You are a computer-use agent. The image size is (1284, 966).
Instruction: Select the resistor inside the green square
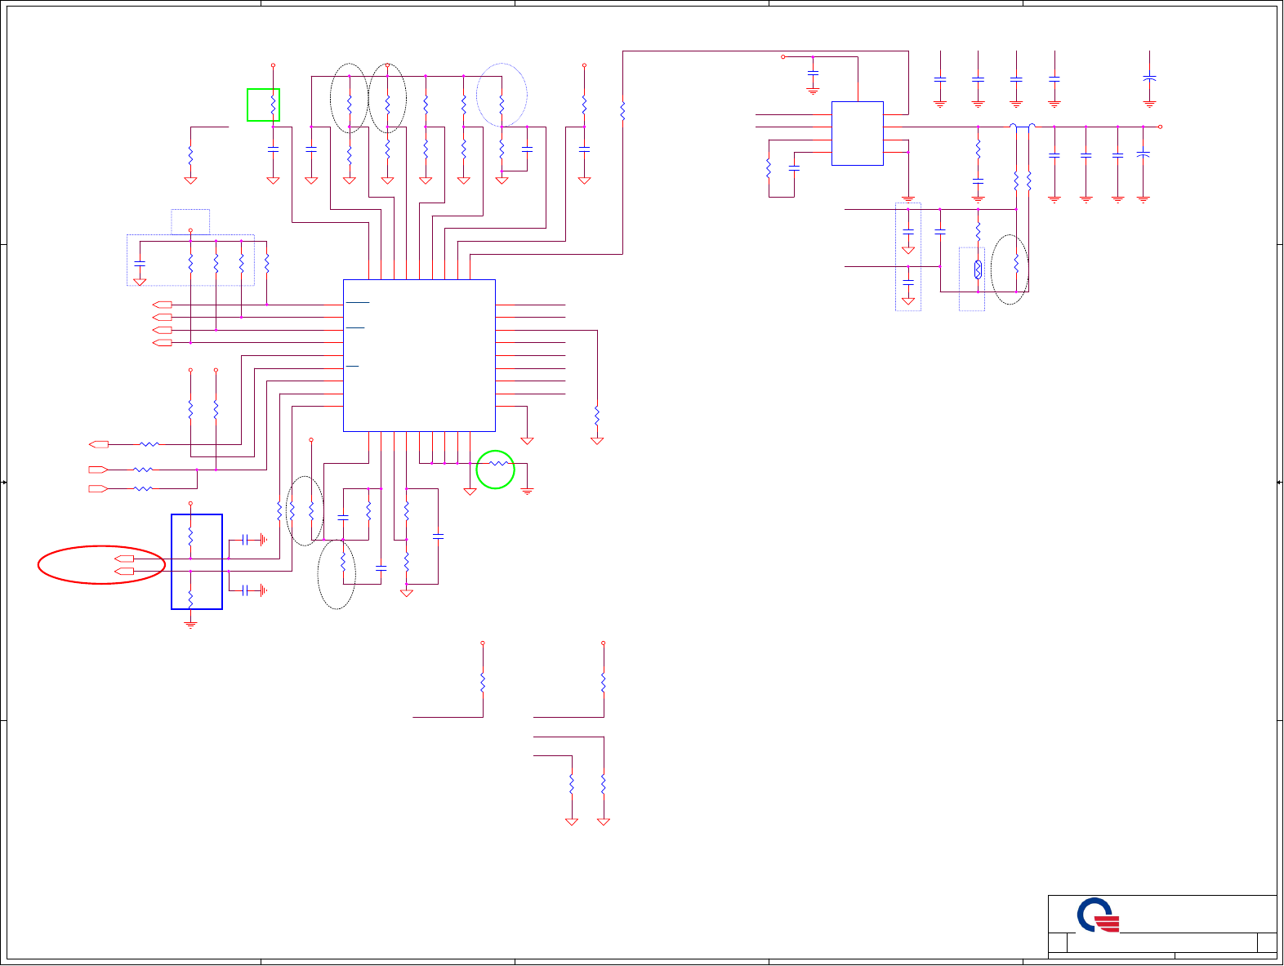click(x=273, y=105)
